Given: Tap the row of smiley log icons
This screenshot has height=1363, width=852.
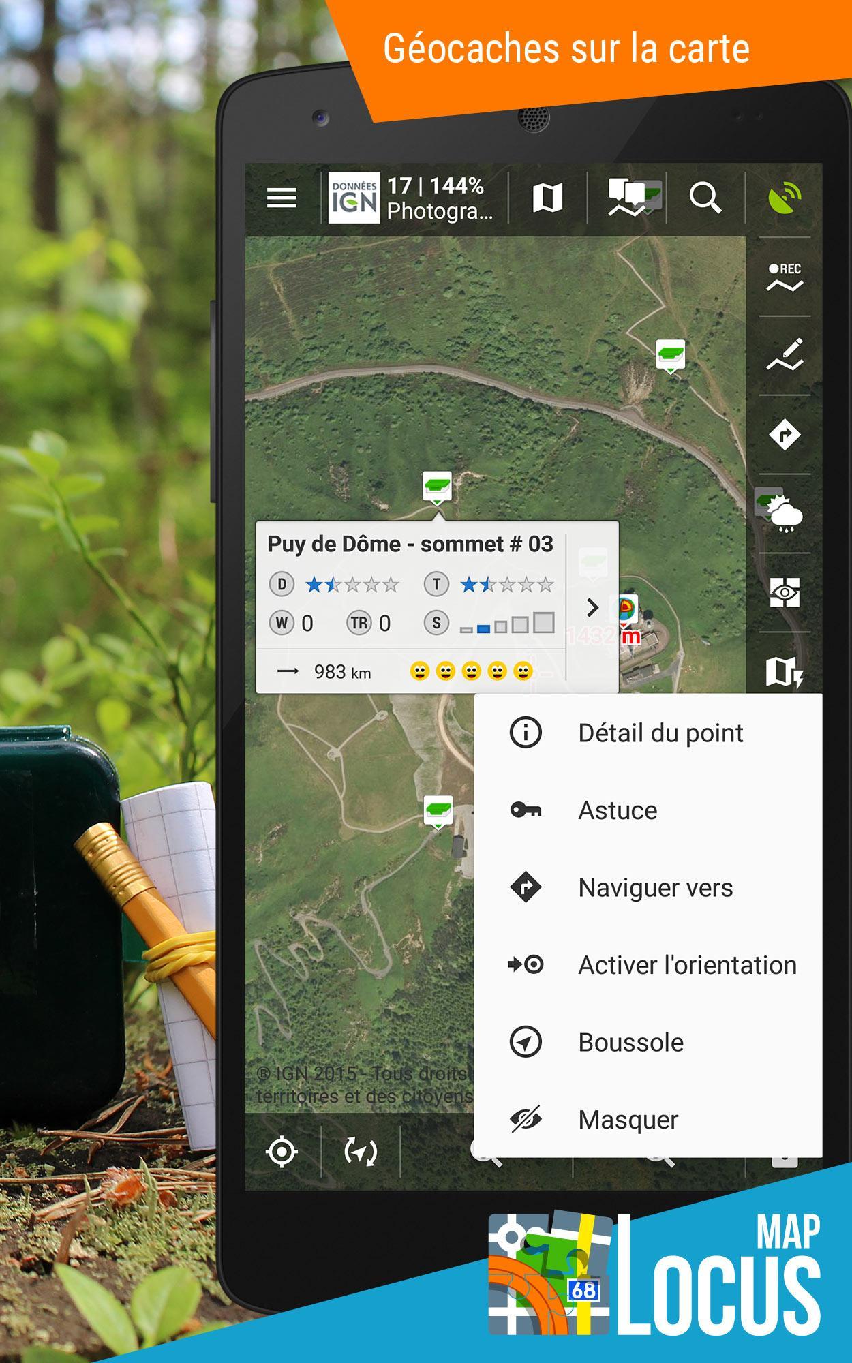Looking at the screenshot, I should point(471,671).
